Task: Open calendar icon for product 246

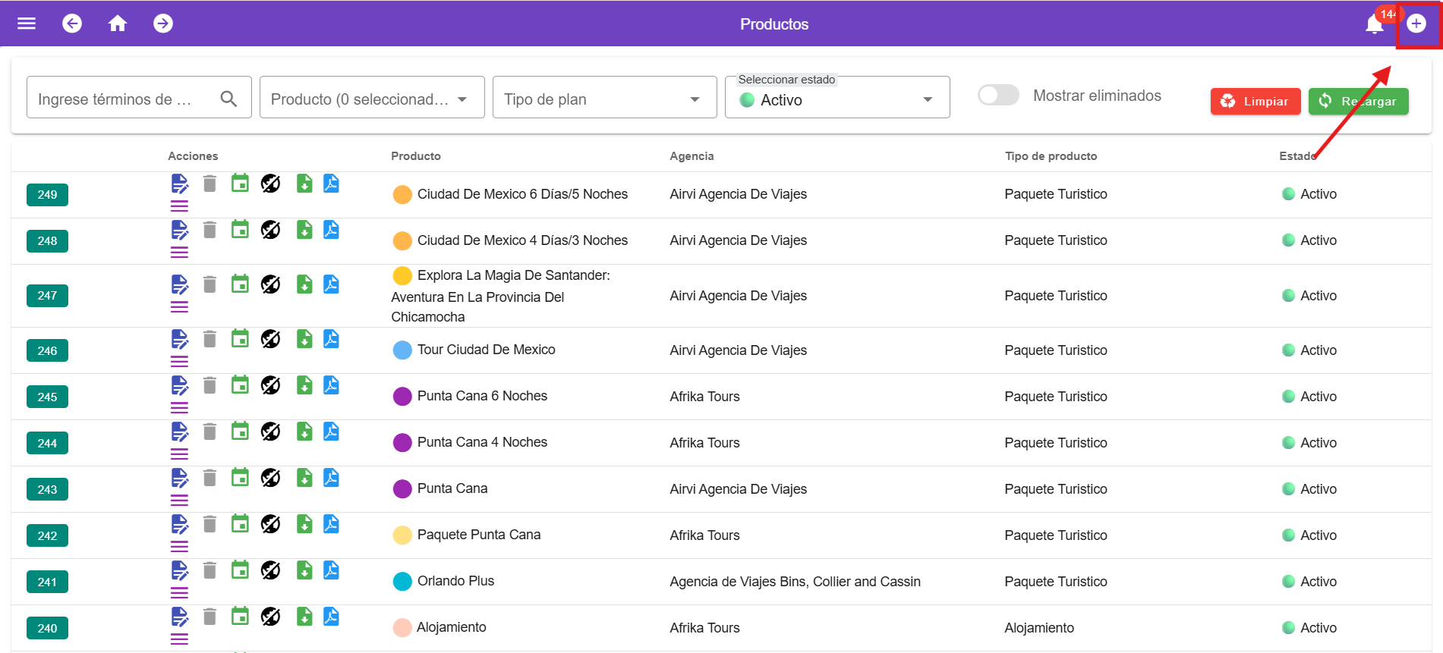Action: click(x=240, y=338)
